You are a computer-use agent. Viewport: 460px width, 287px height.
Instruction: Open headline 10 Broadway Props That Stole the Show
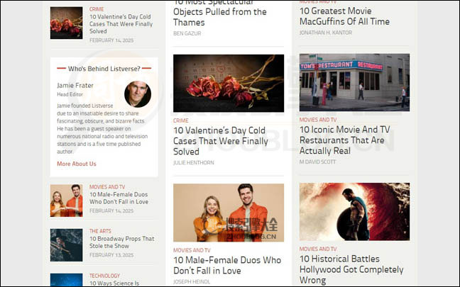pos(122,242)
